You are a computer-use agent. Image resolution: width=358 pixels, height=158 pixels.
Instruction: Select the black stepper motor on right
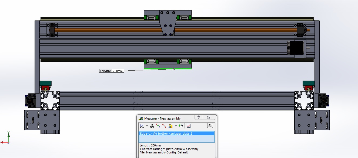coord(296,48)
